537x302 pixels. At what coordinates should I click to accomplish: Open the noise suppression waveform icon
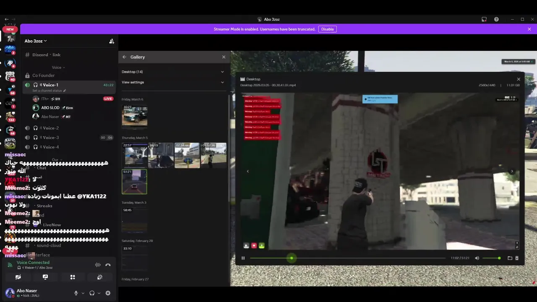(x=98, y=265)
